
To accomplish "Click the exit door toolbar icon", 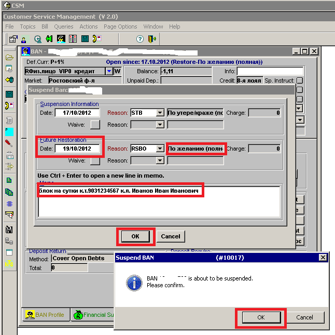I will pyautogui.click(x=152, y=39).
